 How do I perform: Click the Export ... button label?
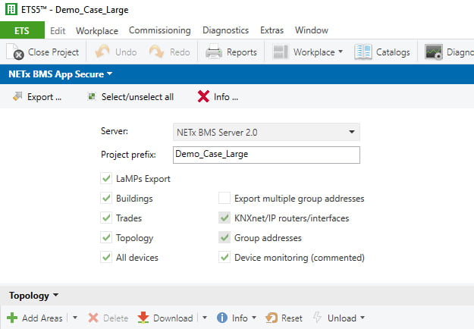click(44, 97)
